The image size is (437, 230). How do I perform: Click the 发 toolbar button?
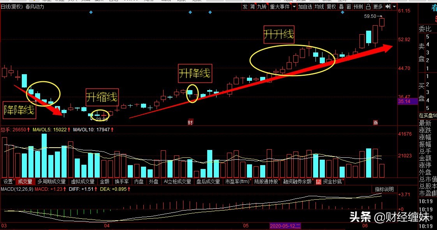[245, 7]
